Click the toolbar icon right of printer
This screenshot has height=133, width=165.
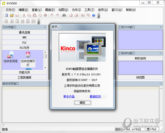pos(83,15)
